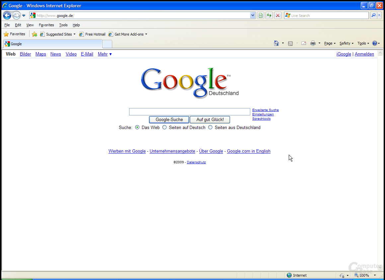Expand the address bar dropdown arrow
385x280 pixels.
pos(253,16)
